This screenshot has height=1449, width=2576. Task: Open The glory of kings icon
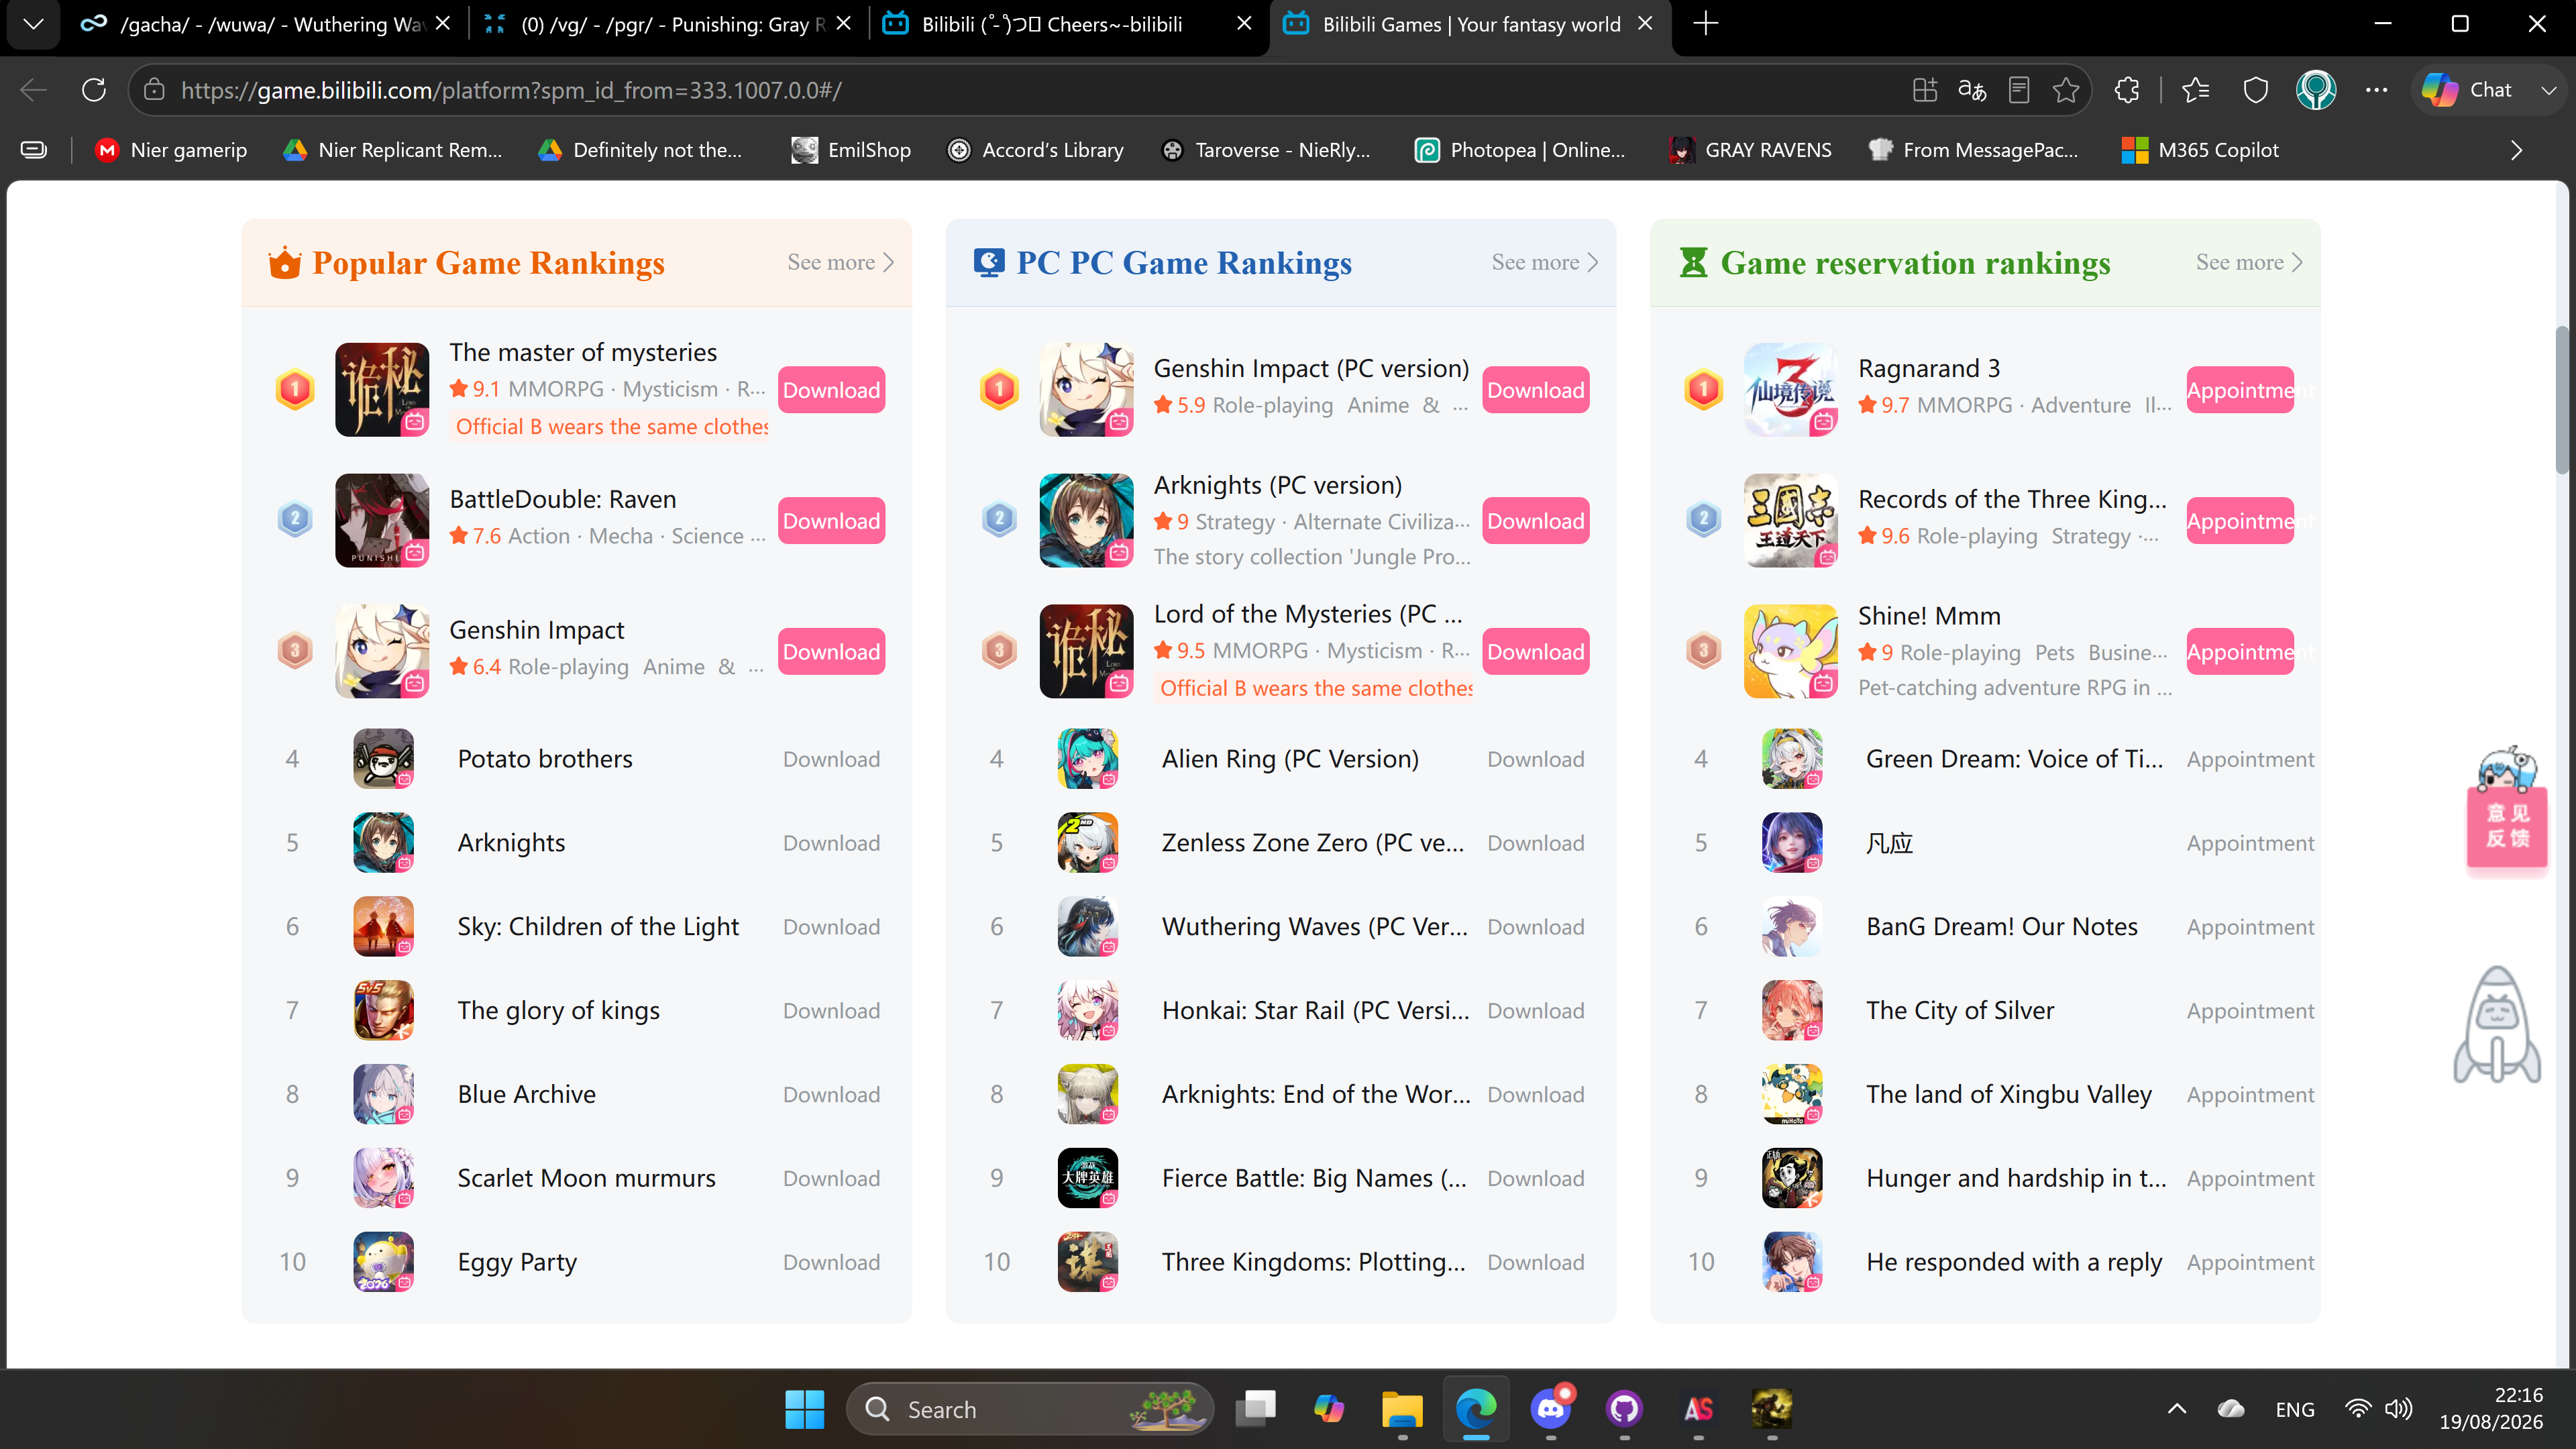(x=383, y=1011)
